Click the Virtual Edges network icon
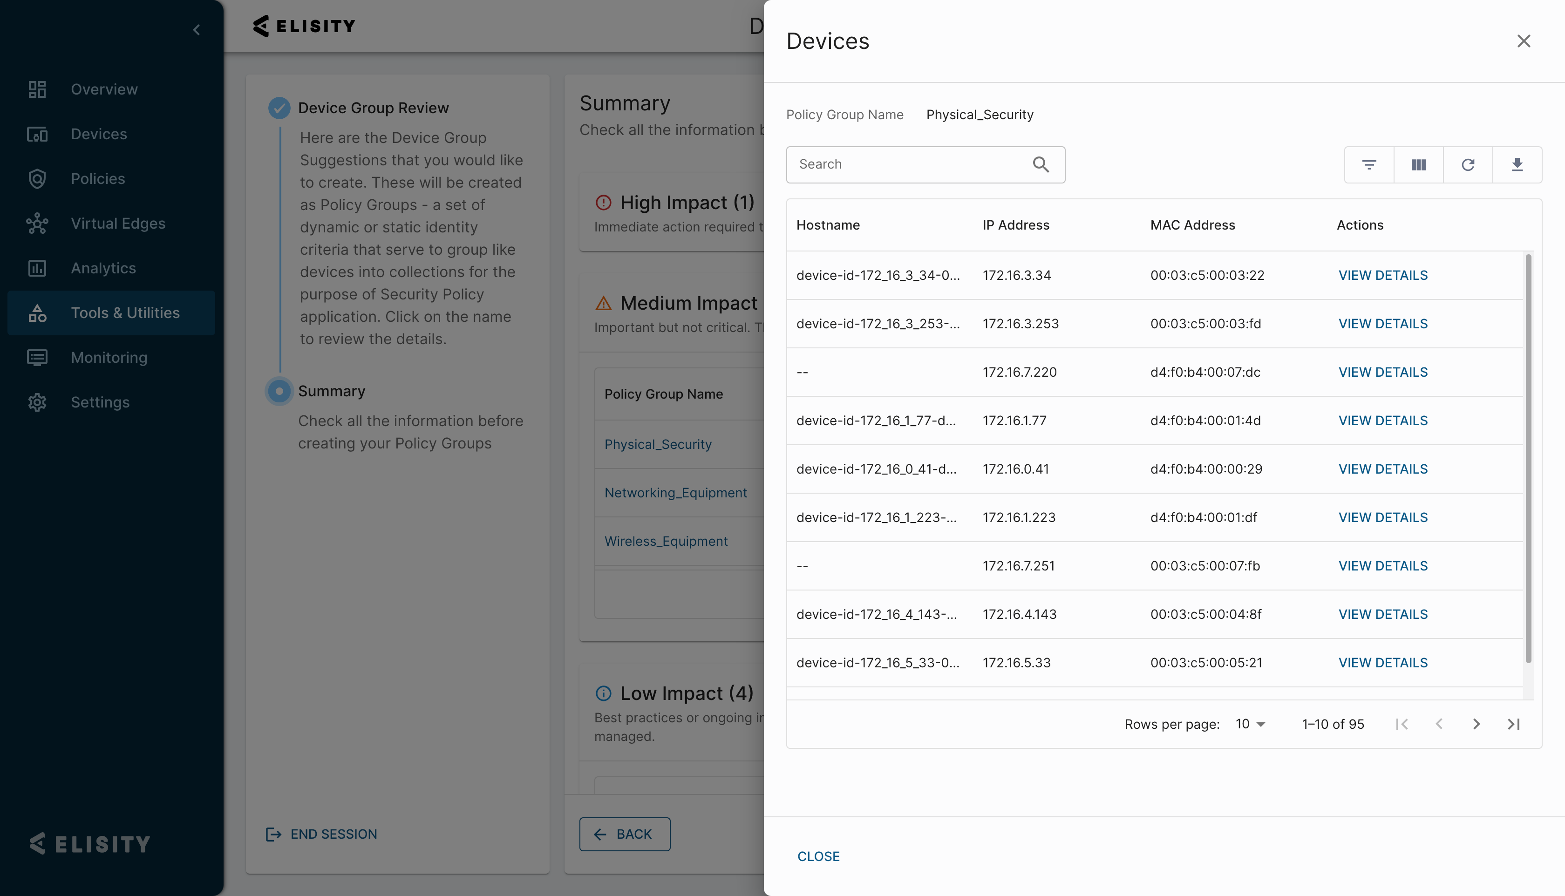Screen dimensions: 1565x896 [x=37, y=224]
